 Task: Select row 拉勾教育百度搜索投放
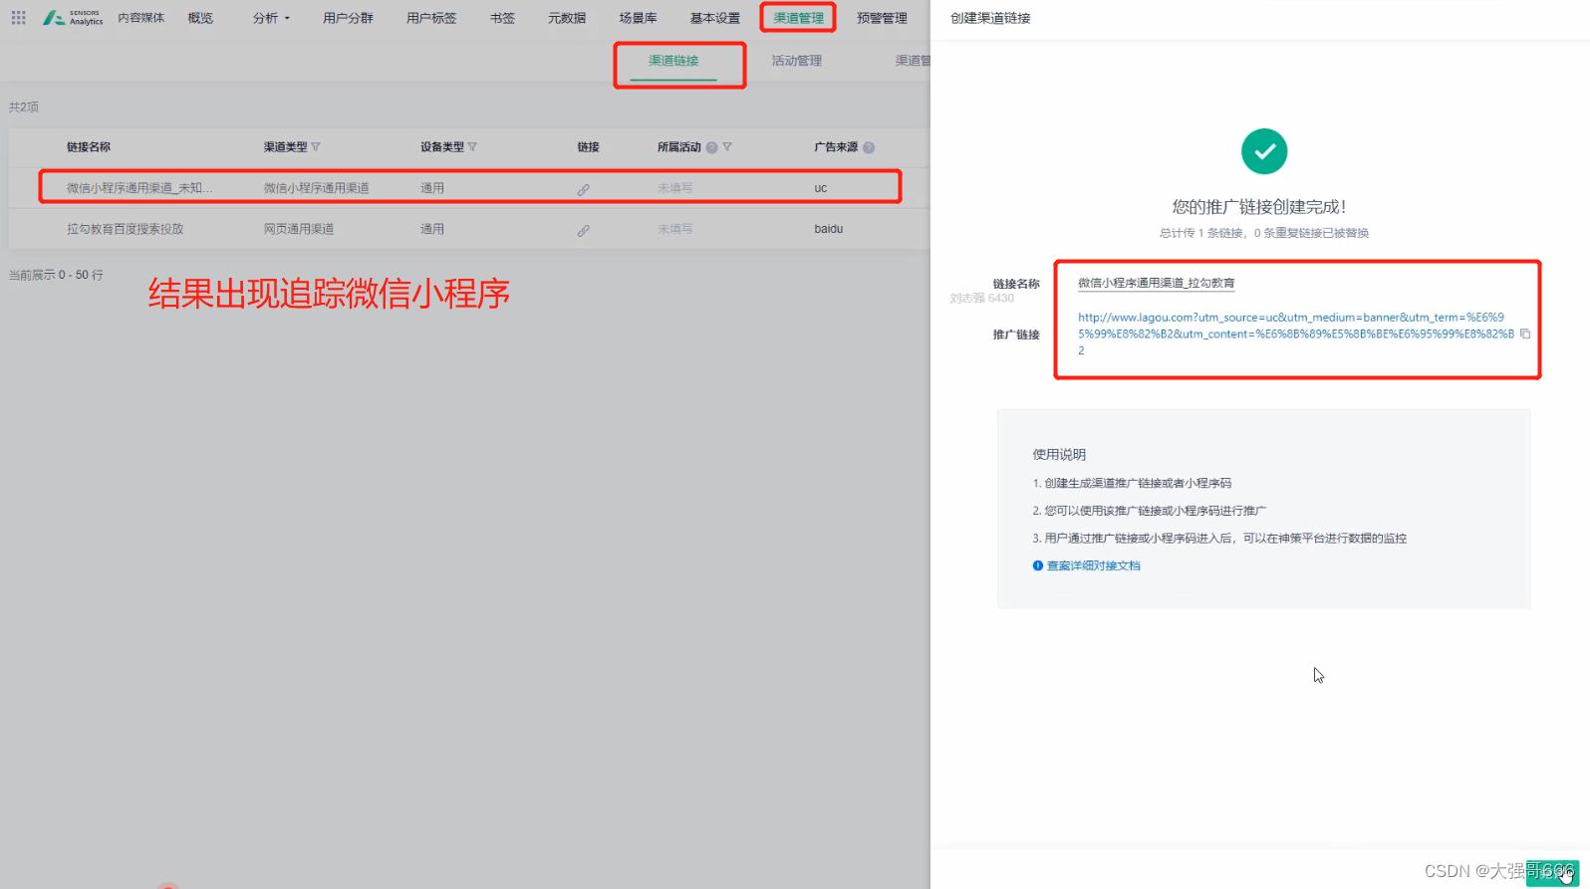tap(469, 229)
